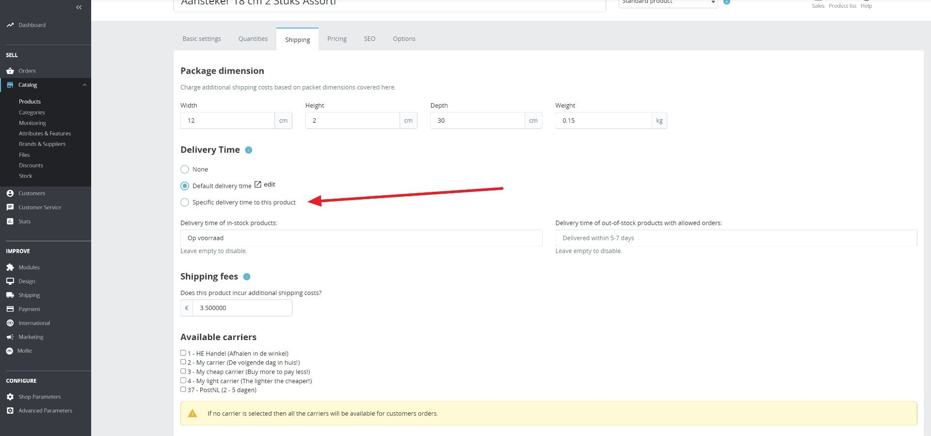Collapse the Catalog menu chevron
The height and width of the screenshot is (436, 931).
[x=84, y=85]
